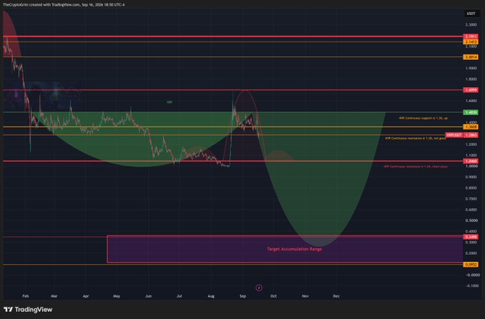Click the Feb label on the time axis

coord(26,296)
